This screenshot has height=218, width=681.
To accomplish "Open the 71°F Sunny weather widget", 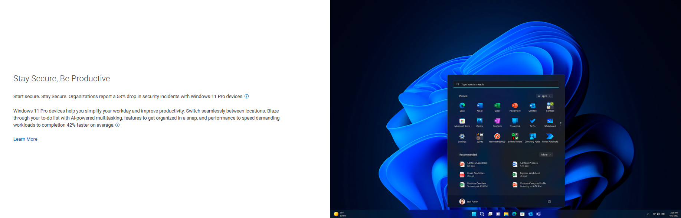I will pos(340,214).
